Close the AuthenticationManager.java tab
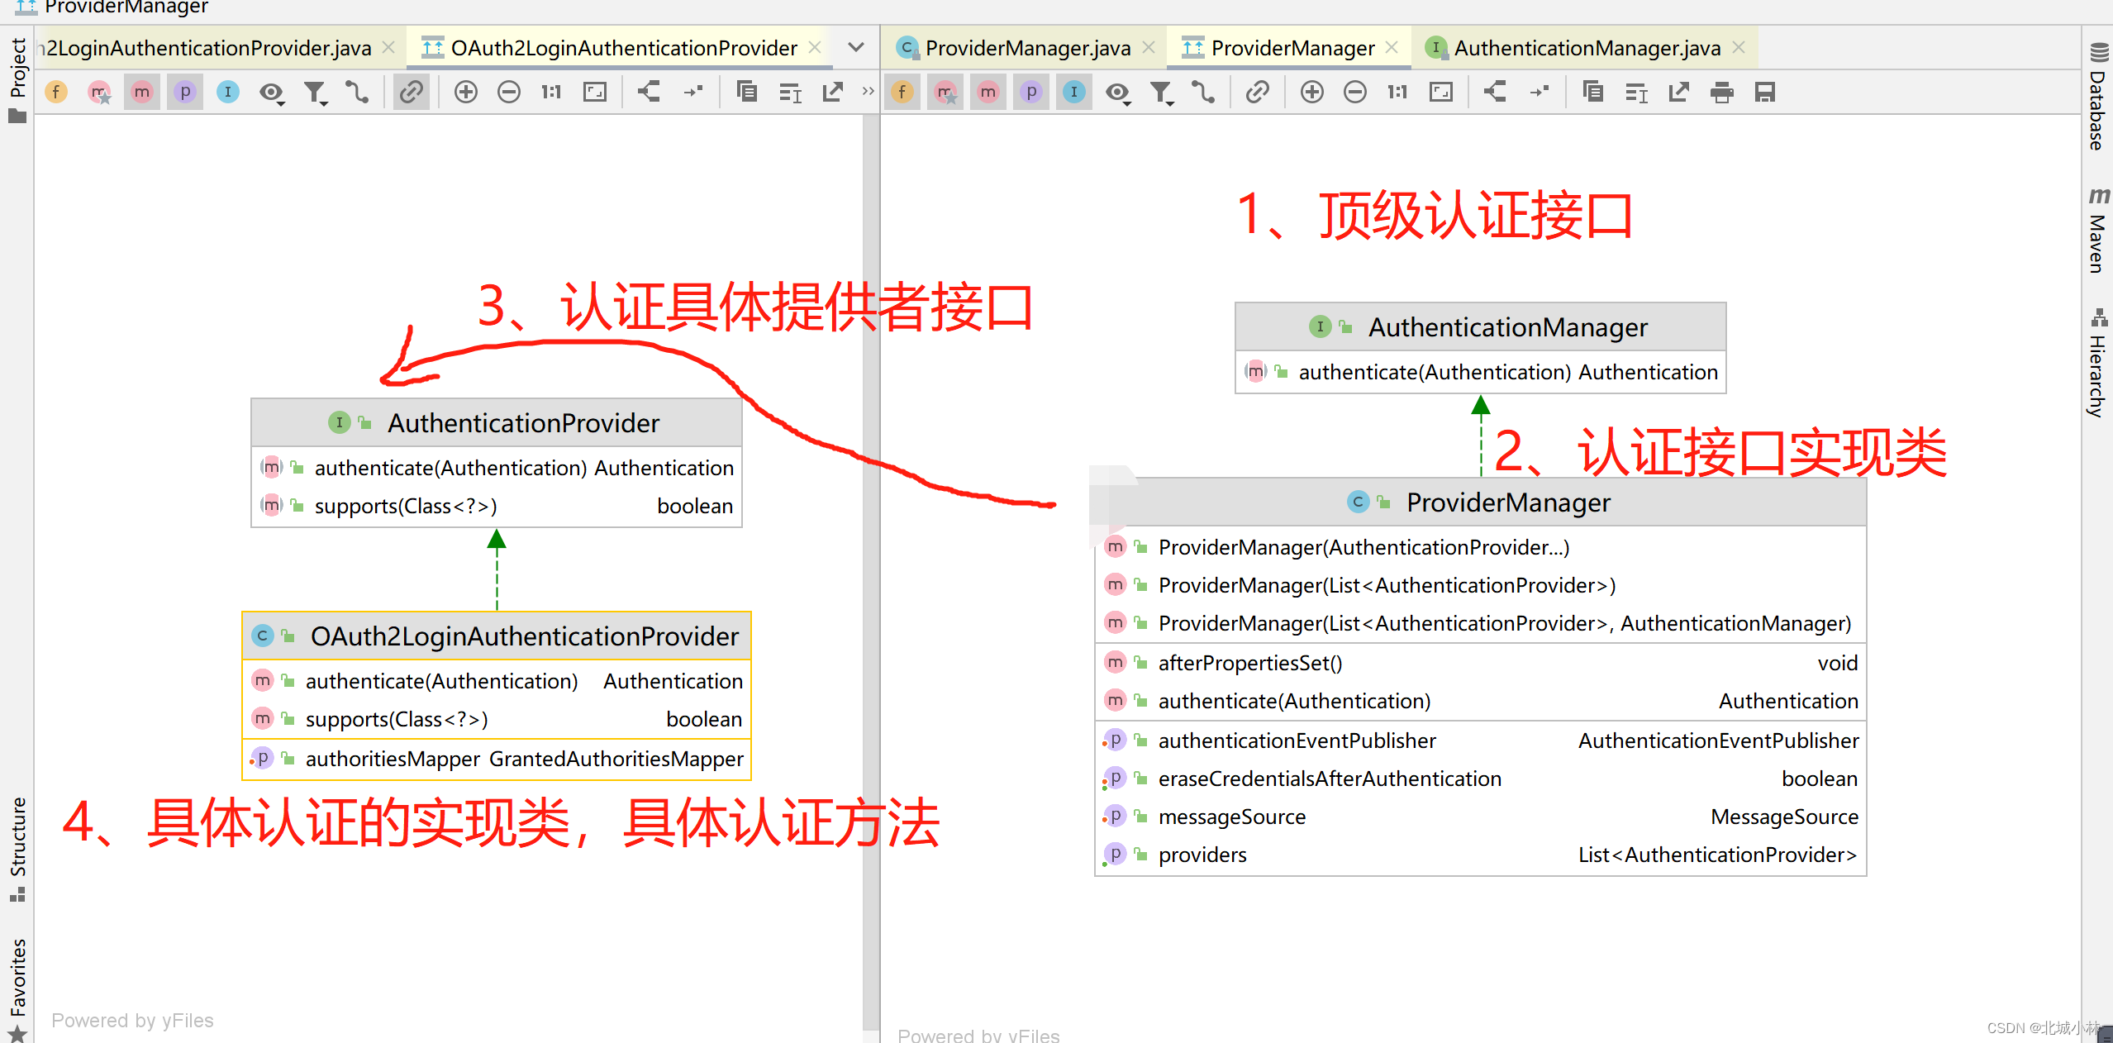2113x1043 pixels. pos(1739,48)
